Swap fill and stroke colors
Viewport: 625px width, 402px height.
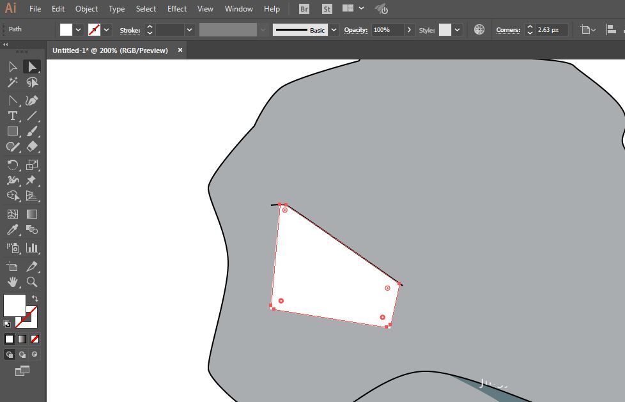pyautogui.click(x=35, y=298)
